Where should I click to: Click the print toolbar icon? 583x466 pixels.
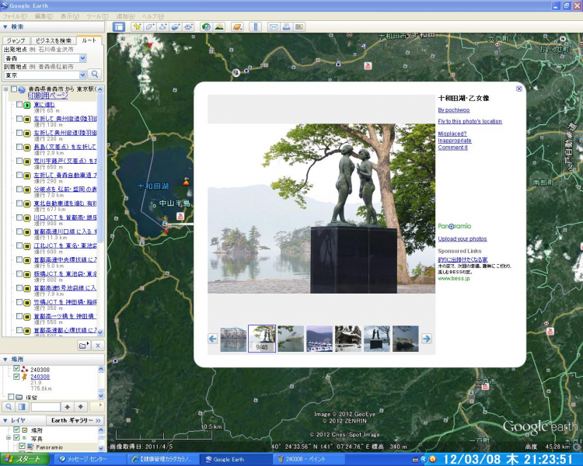pos(286,26)
